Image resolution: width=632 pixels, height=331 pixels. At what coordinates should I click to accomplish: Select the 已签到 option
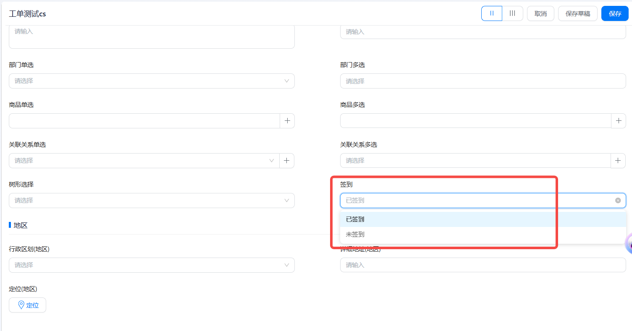[483, 219]
